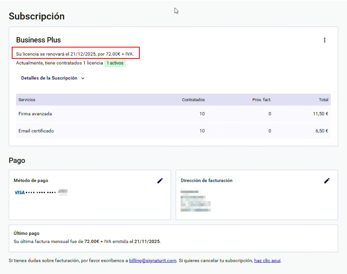Click the VISA card logo
The height and width of the screenshot is (274, 347).
pos(19,193)
